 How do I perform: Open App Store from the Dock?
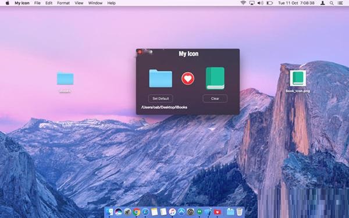pos(181,212)
